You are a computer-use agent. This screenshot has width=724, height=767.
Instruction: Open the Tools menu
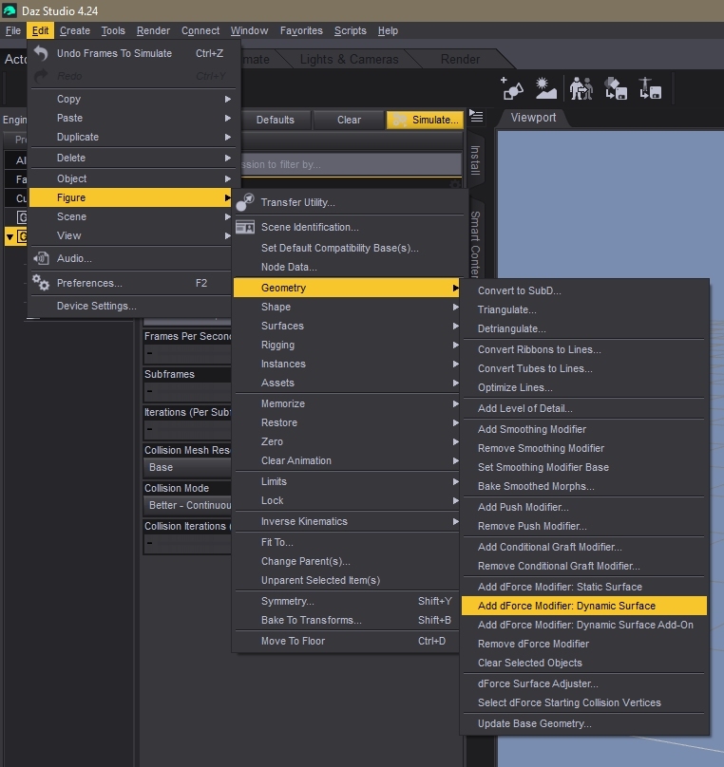pos(113,30)
